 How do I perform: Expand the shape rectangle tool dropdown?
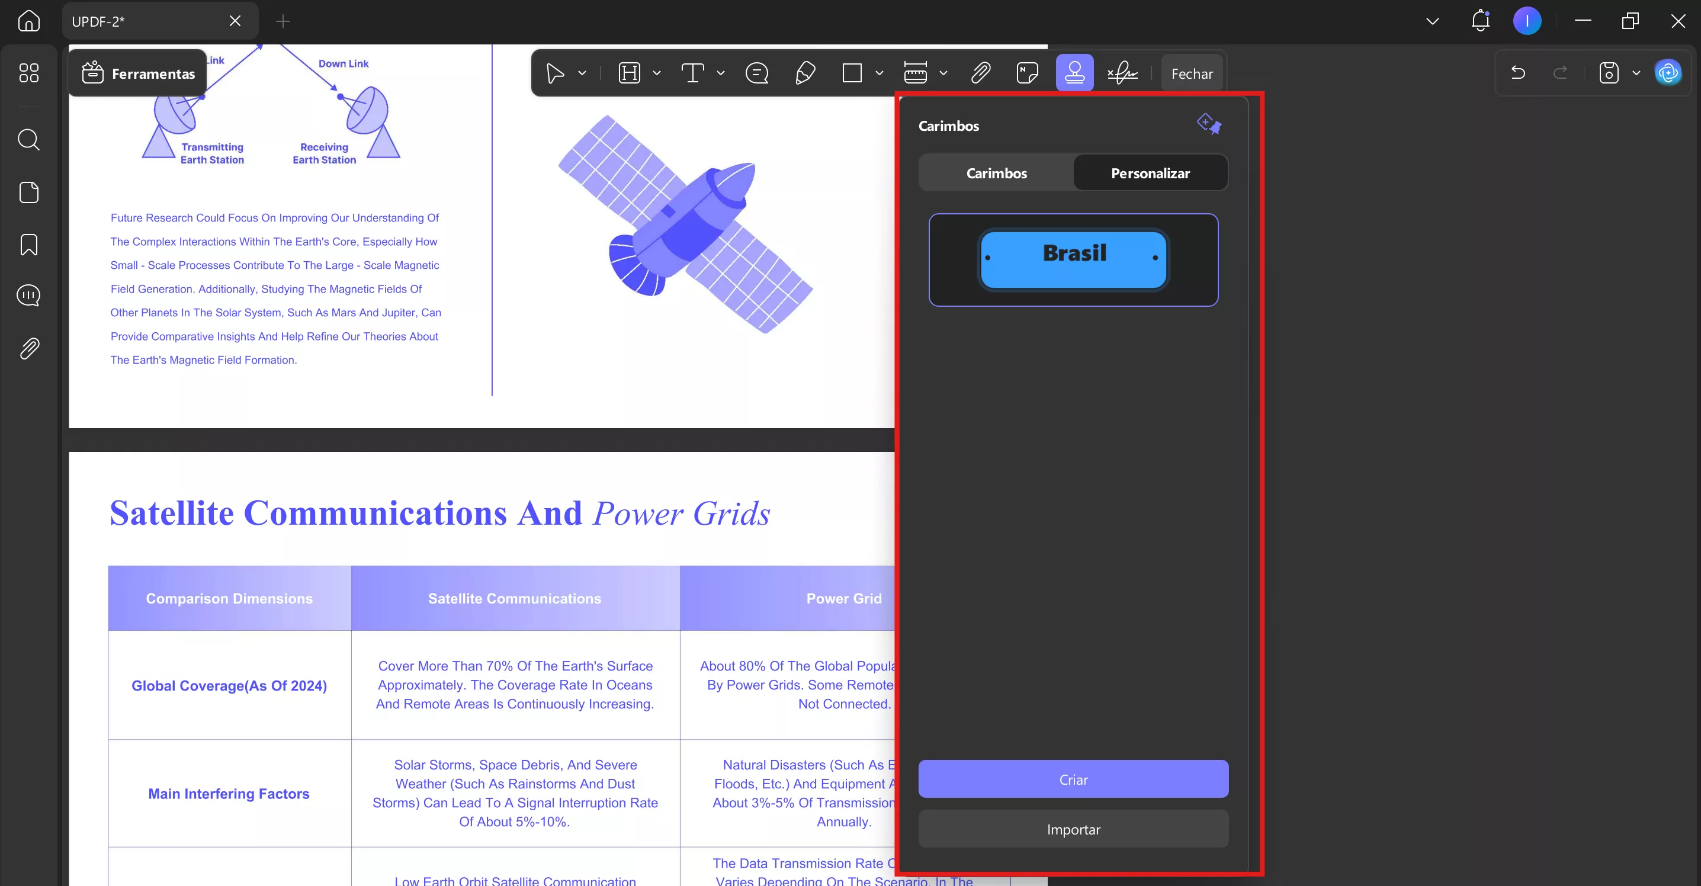pos(879,73)
